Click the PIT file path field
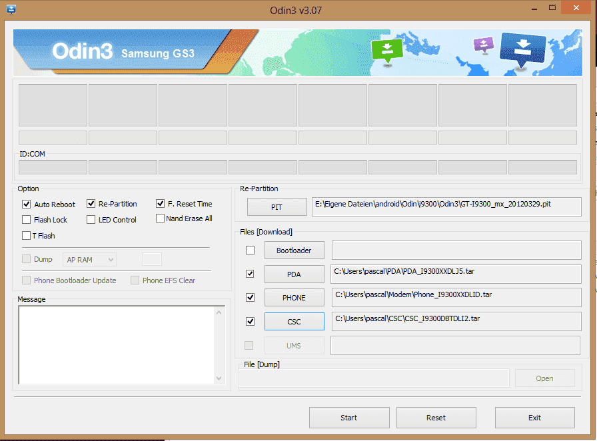Viewport: 597px width, 441px height. [446, 207]
